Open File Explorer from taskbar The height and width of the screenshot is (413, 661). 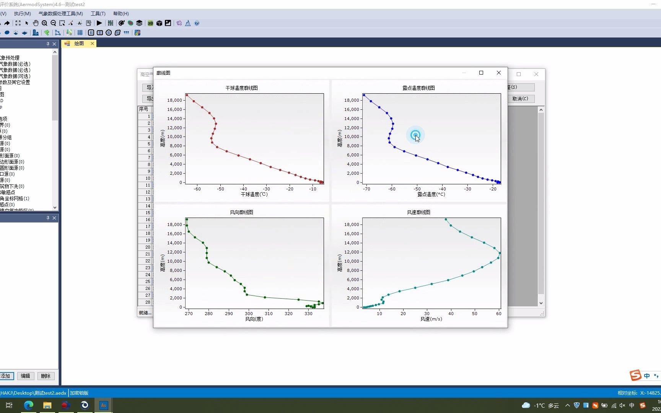[47, 405]
